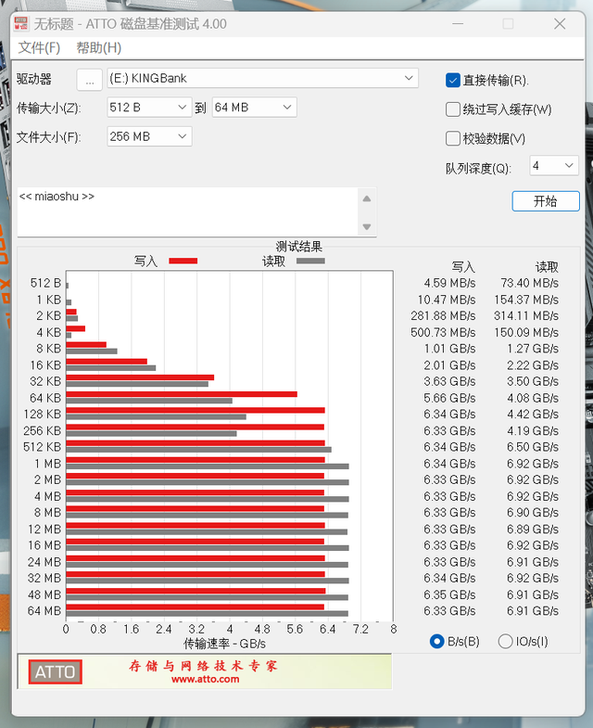
Task: Uncheck the 直接传输 (Direct I/O) checkbox
Action: (453, 81)
